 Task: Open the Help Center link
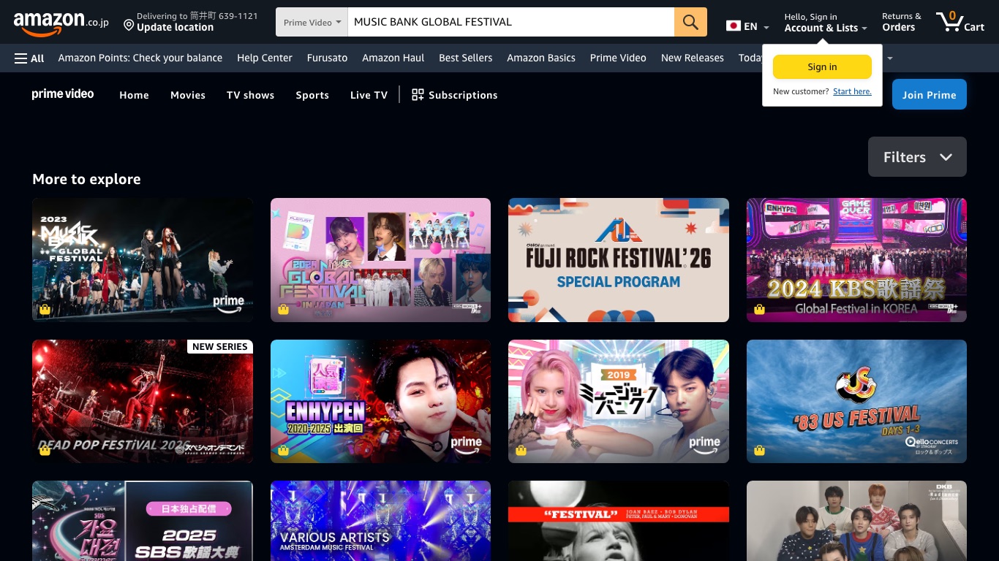[x=265, y=58]
